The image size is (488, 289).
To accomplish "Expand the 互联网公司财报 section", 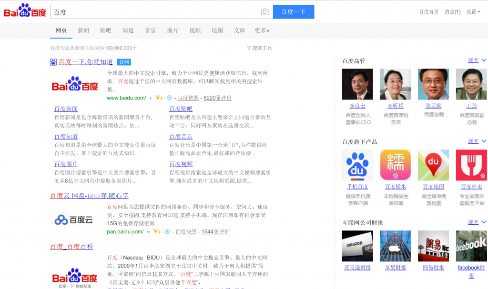I will tap(477, 222).
